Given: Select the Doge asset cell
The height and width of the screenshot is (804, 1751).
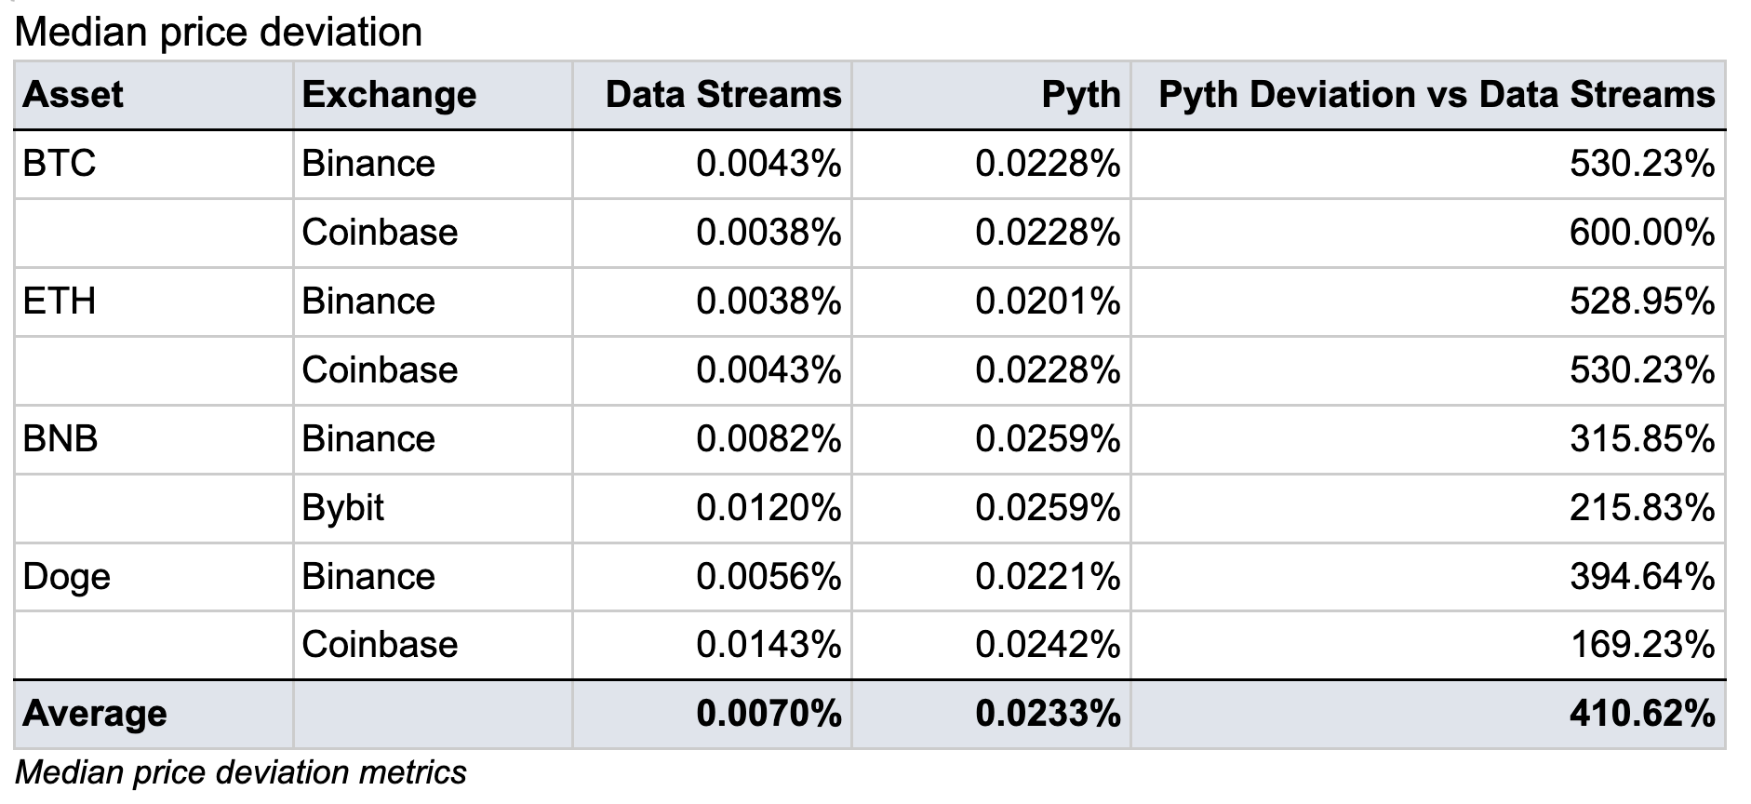Looking at the screenshot, I should click(x=66, y=577).
